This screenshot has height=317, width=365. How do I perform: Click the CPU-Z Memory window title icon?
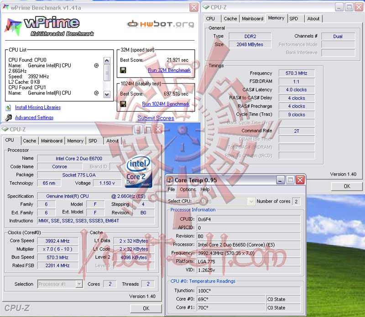tap(206, 7)
